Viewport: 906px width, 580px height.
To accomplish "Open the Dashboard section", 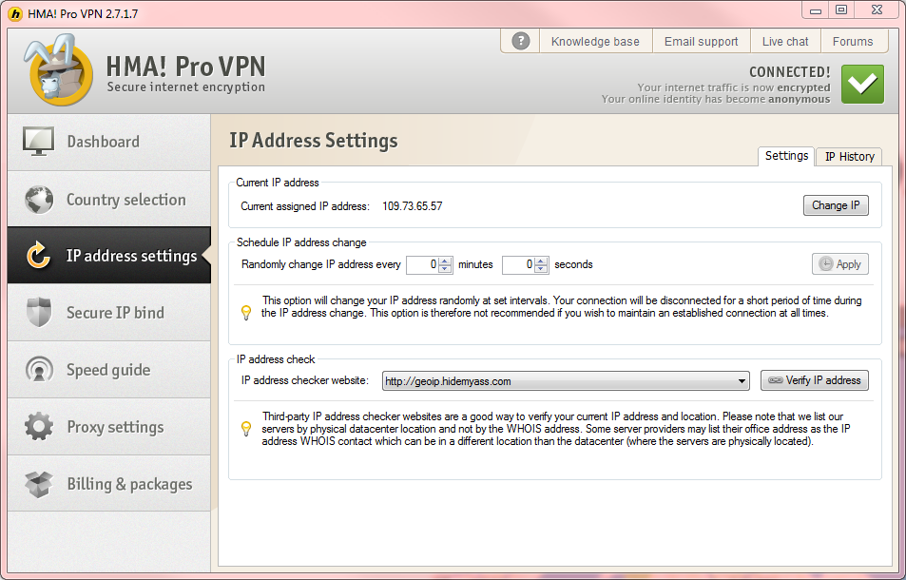I will [x=109, y=142].
